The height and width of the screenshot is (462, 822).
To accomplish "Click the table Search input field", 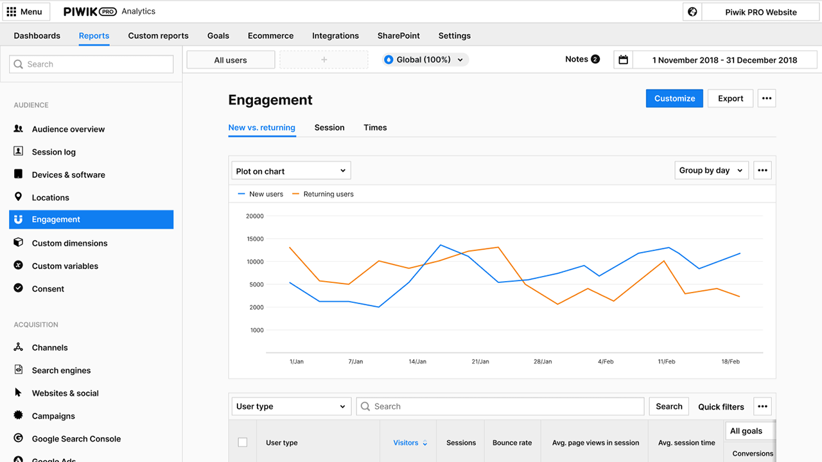I will pos(500,406).
